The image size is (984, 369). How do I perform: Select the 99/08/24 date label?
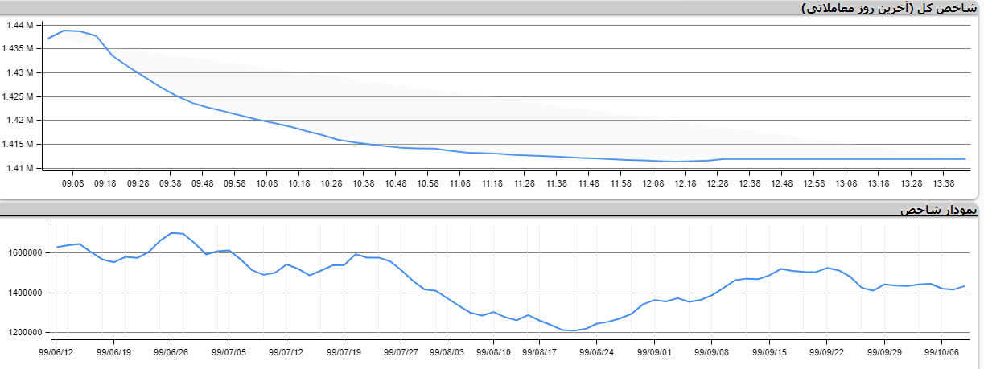click(x=597, y=351)
